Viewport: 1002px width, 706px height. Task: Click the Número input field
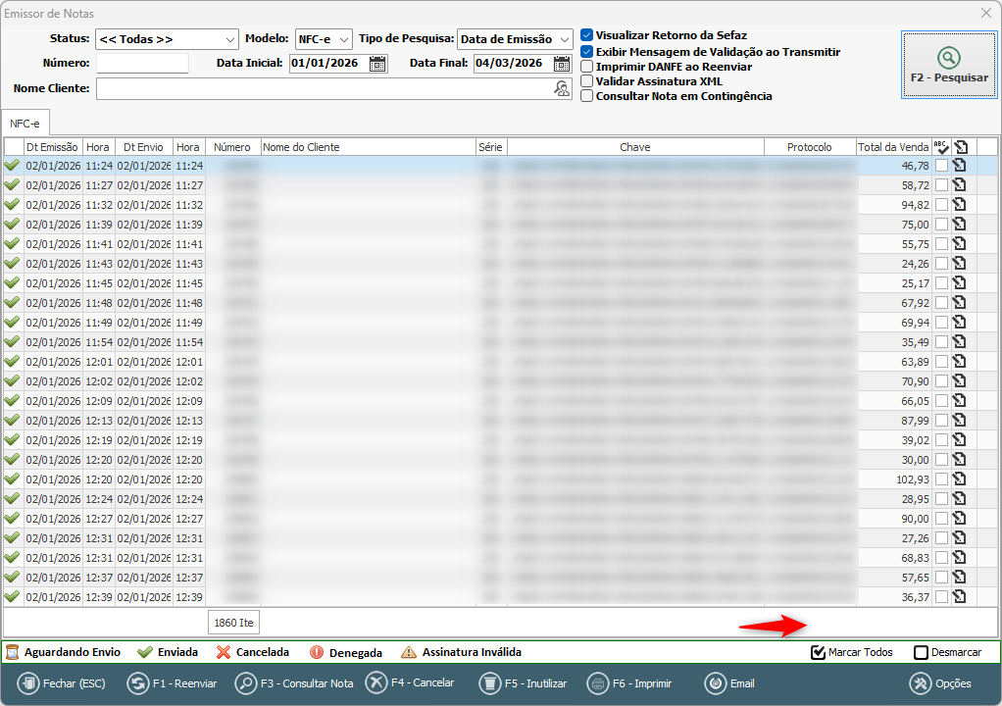[x=142, y=64]
